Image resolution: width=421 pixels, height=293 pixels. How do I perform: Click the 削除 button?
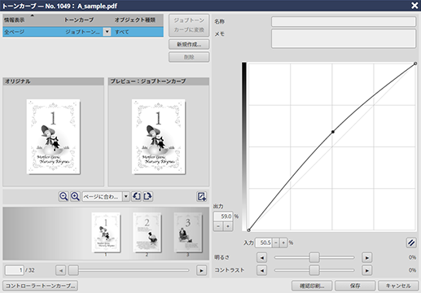[189, 57]
